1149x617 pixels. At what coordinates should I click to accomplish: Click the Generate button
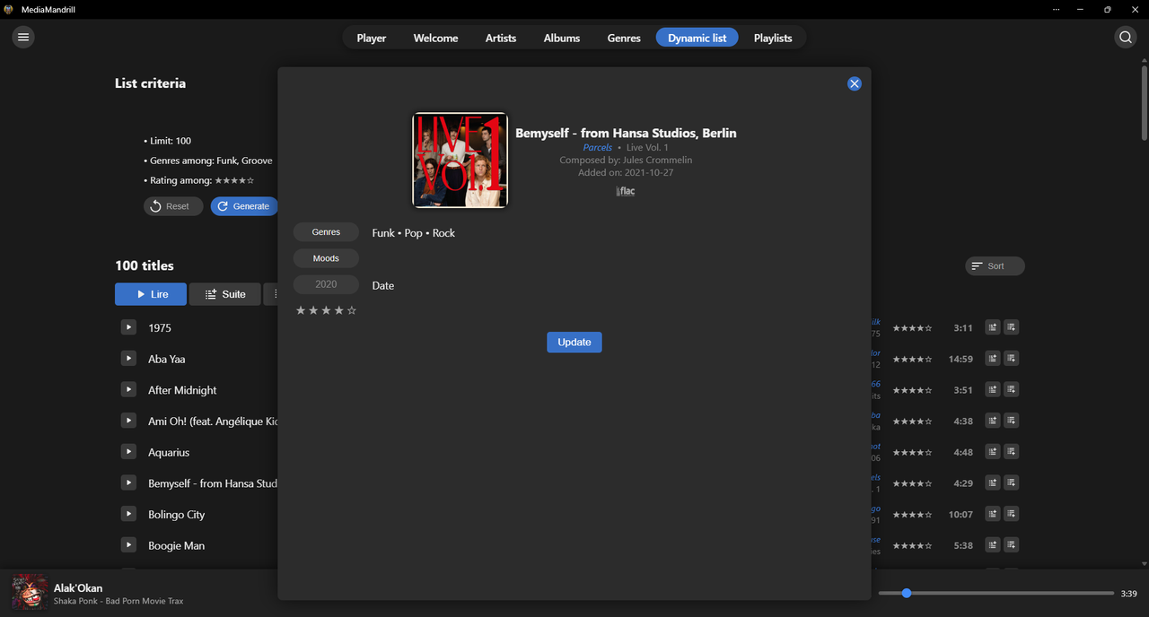(244, 206)
